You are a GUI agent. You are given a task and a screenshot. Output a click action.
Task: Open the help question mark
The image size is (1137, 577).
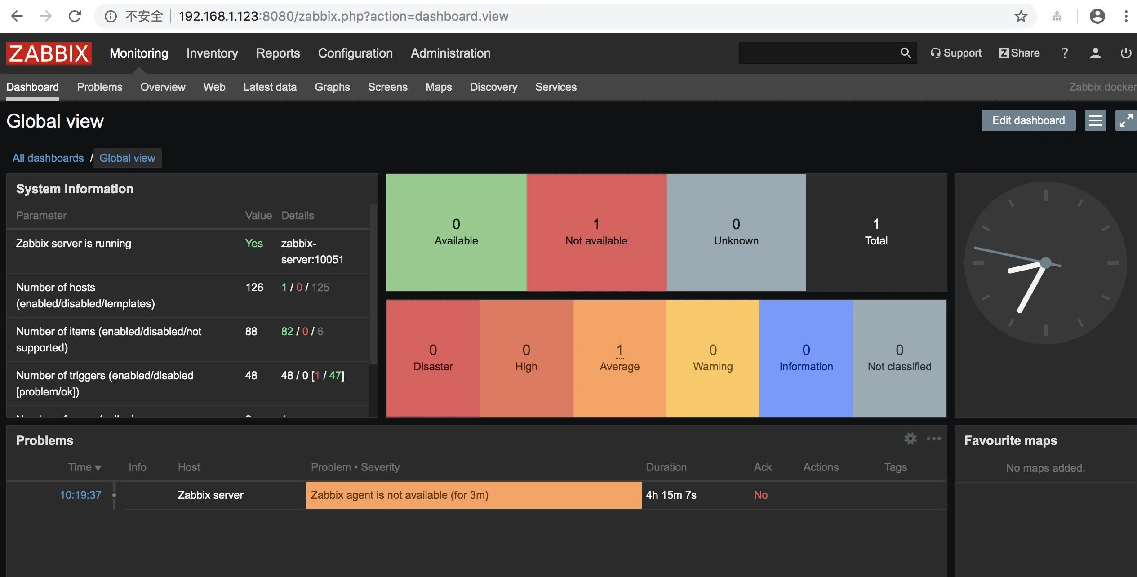tap(1064, 53)
